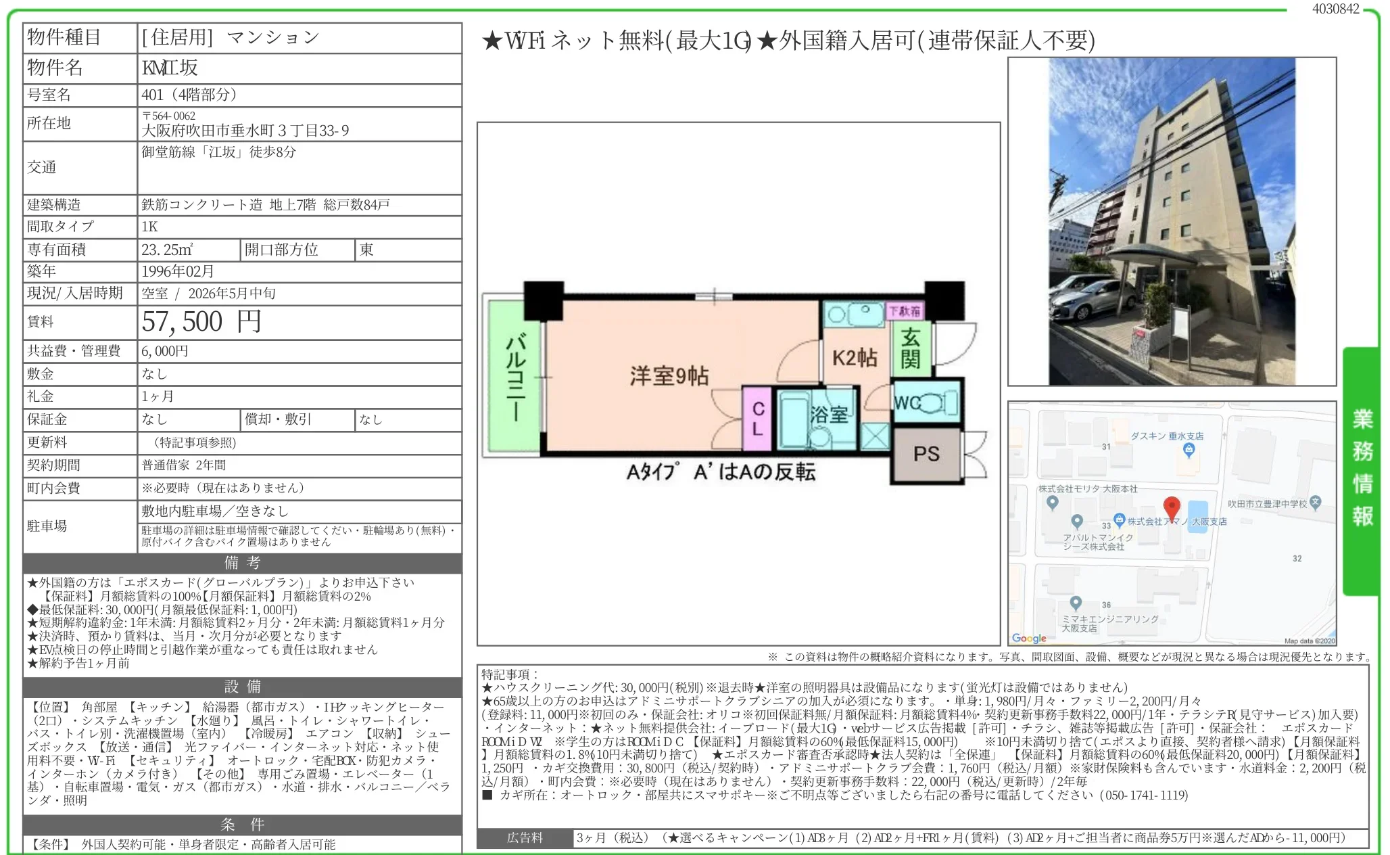Viewport: 1390px width, 855px height.
Task: Click the 広告料 label at bottom
Action: [x=525, y=838]
